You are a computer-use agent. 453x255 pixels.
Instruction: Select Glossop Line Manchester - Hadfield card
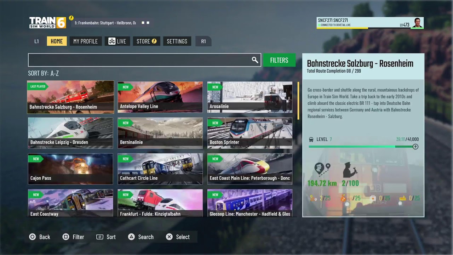(x=250, y=203)
